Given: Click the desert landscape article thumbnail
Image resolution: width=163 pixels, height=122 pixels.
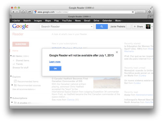Looking at the screenshot, I should coord(107,83).
